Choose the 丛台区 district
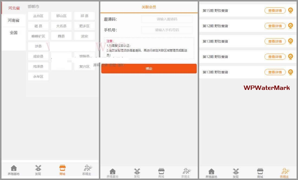 (x=38, y=16)
